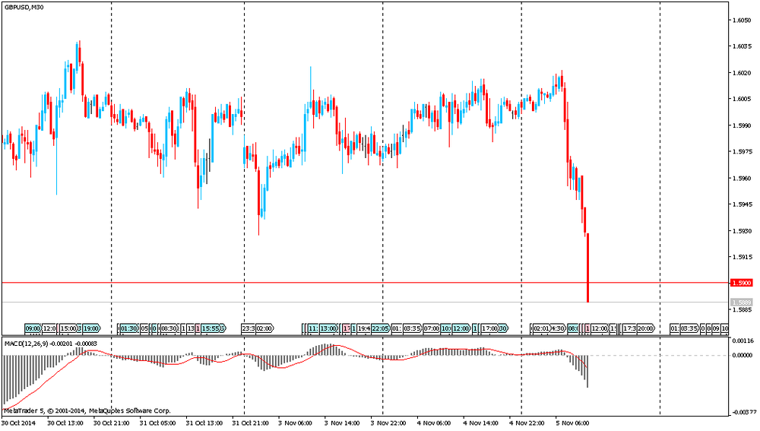The image size is (760, 431).
Task: Click the 1.6020 value on price scale
Action: [742, 73]
